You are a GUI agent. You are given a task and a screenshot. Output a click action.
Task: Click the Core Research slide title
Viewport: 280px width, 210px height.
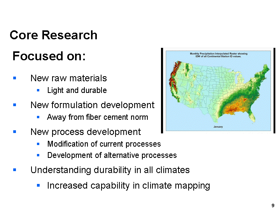tap(53, 35)
